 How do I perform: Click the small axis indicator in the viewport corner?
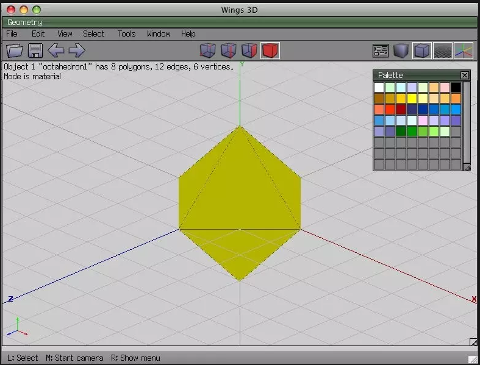pos(18,327)
